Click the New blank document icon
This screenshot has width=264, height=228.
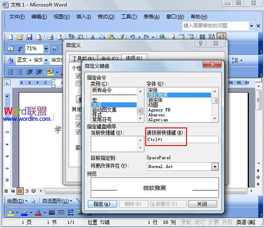[11, 37]
